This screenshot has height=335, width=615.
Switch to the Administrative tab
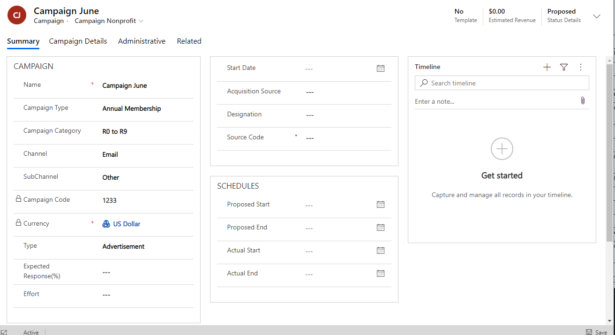[142, 41]
